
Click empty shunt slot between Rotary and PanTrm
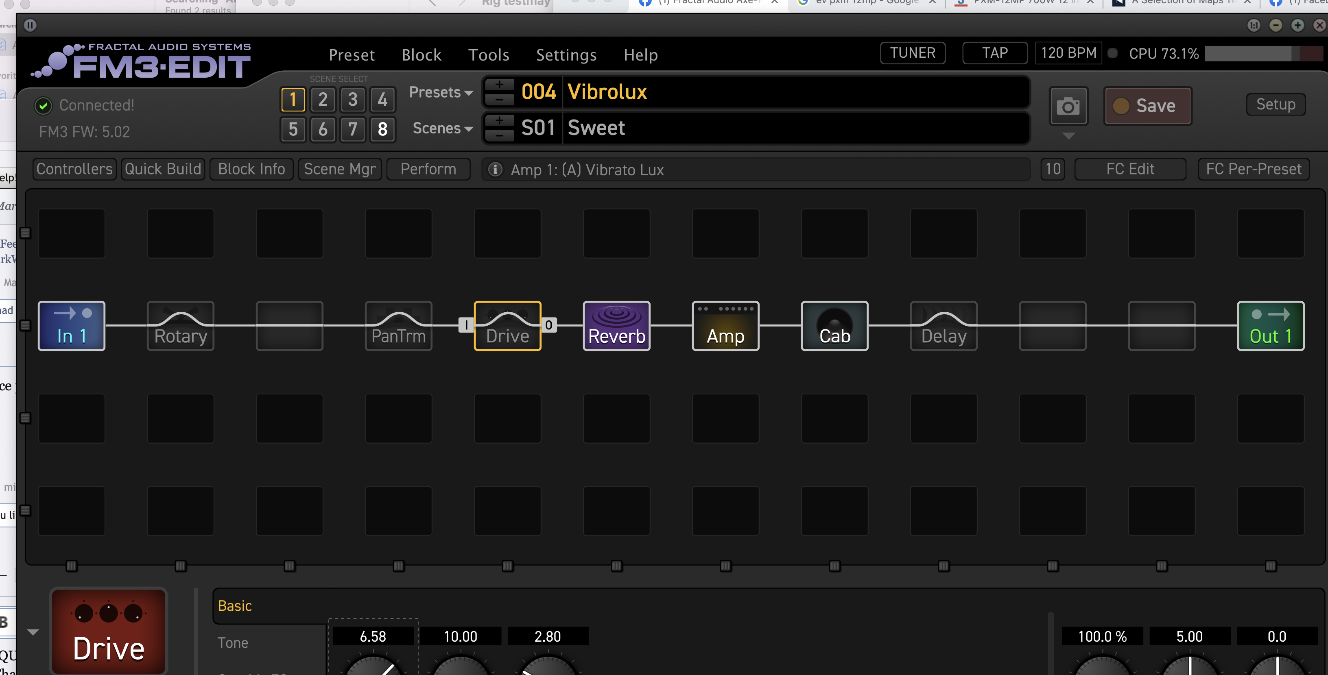pyautogui.click(x=290, y=326)
